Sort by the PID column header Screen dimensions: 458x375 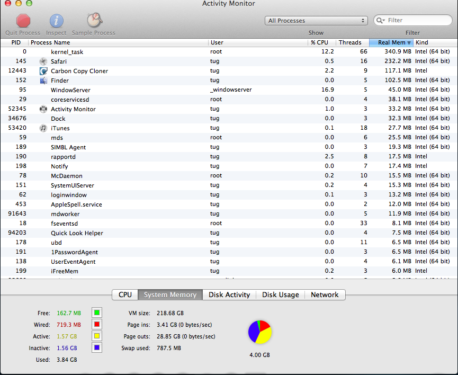pyautogui.click(x=14, y=42)
